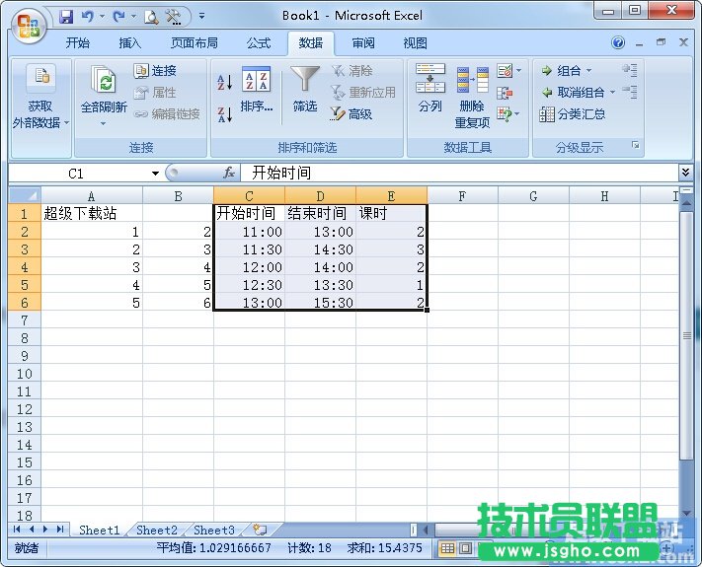
Task: Select cell with 14:30 end time
Action: pyautogui.click(x=320, y=249)
